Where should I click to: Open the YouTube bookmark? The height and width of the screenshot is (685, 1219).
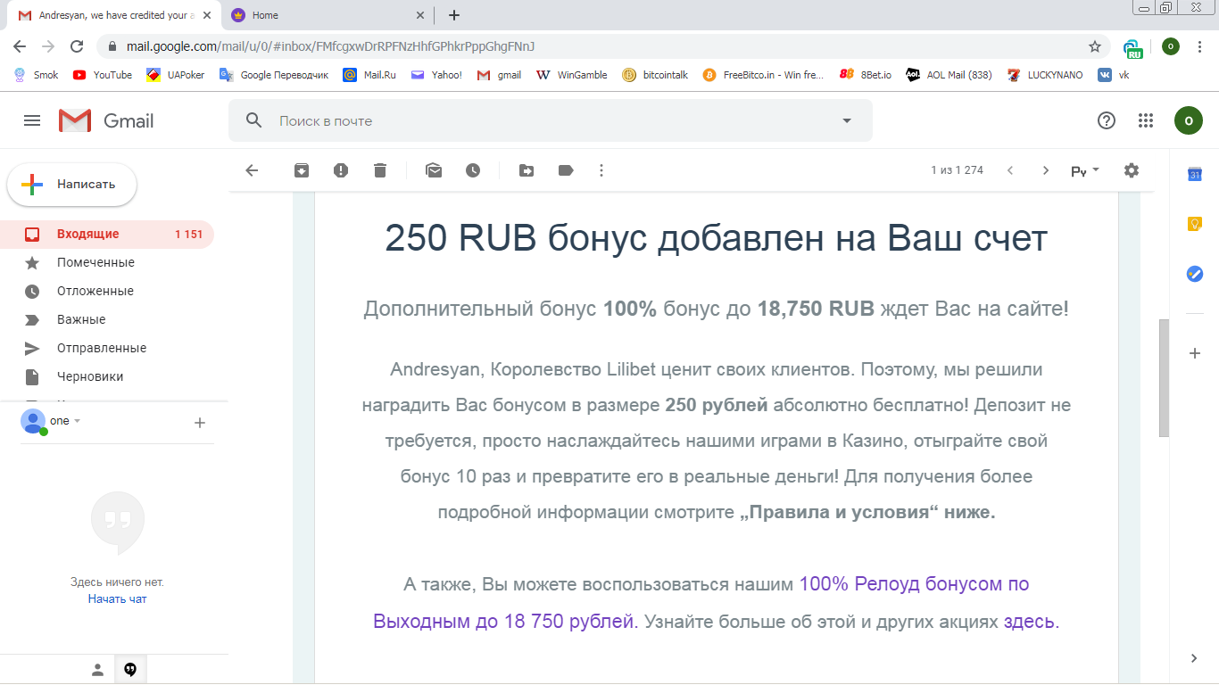[103, 75]
